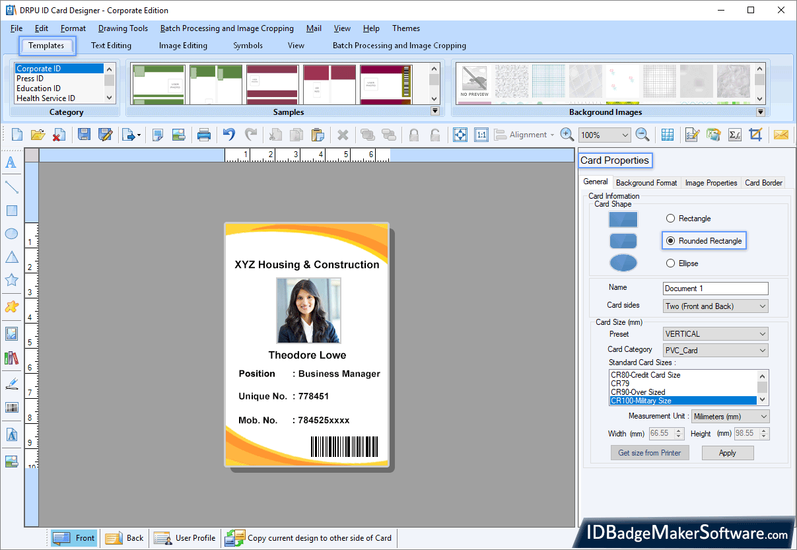Select the Text tool in the left toolbar

pos(11,162)
